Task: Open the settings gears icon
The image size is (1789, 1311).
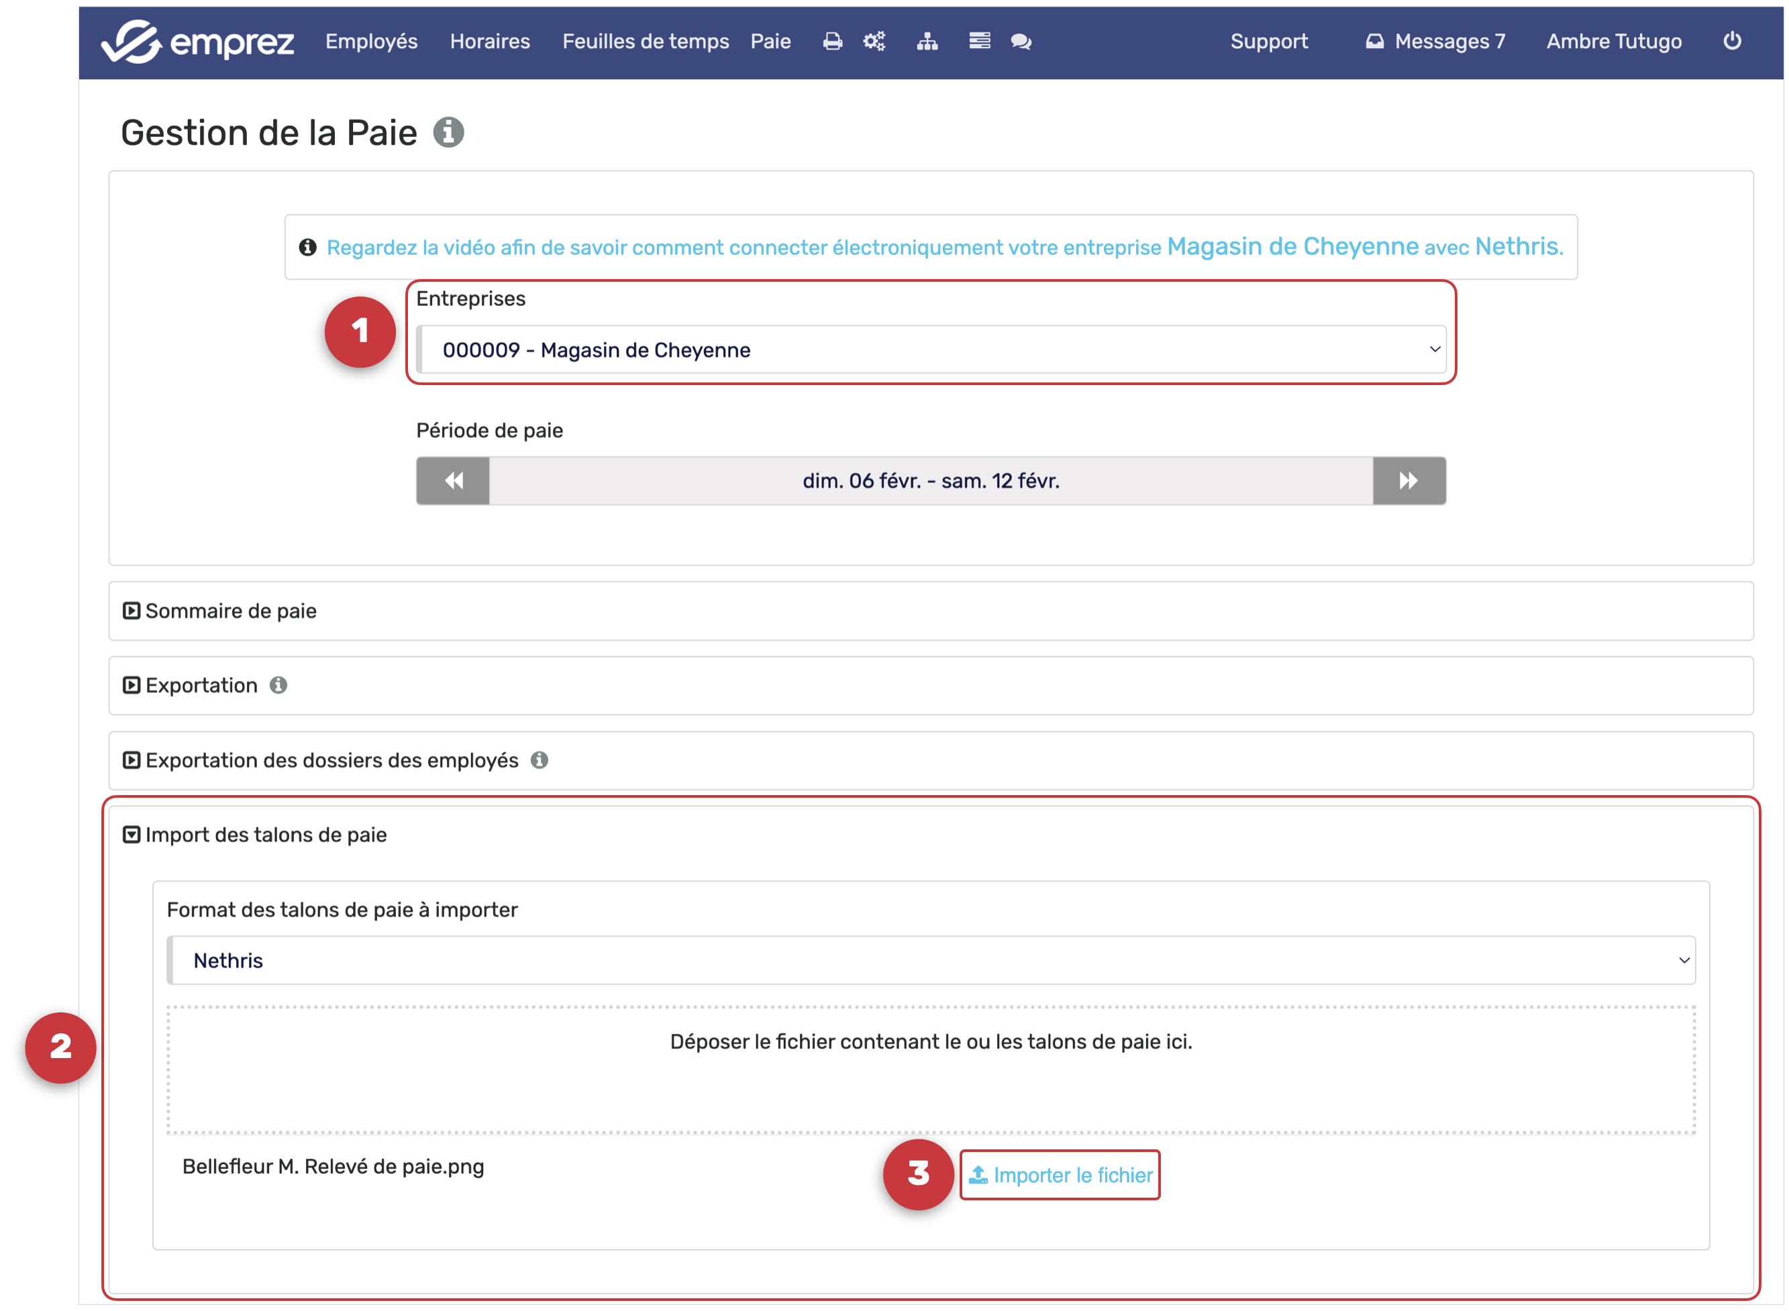Action: point(874,42)
